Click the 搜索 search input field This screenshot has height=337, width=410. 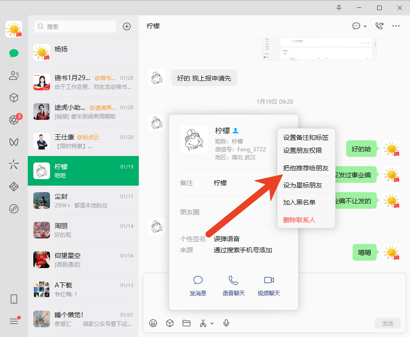[x=74, y=26]
